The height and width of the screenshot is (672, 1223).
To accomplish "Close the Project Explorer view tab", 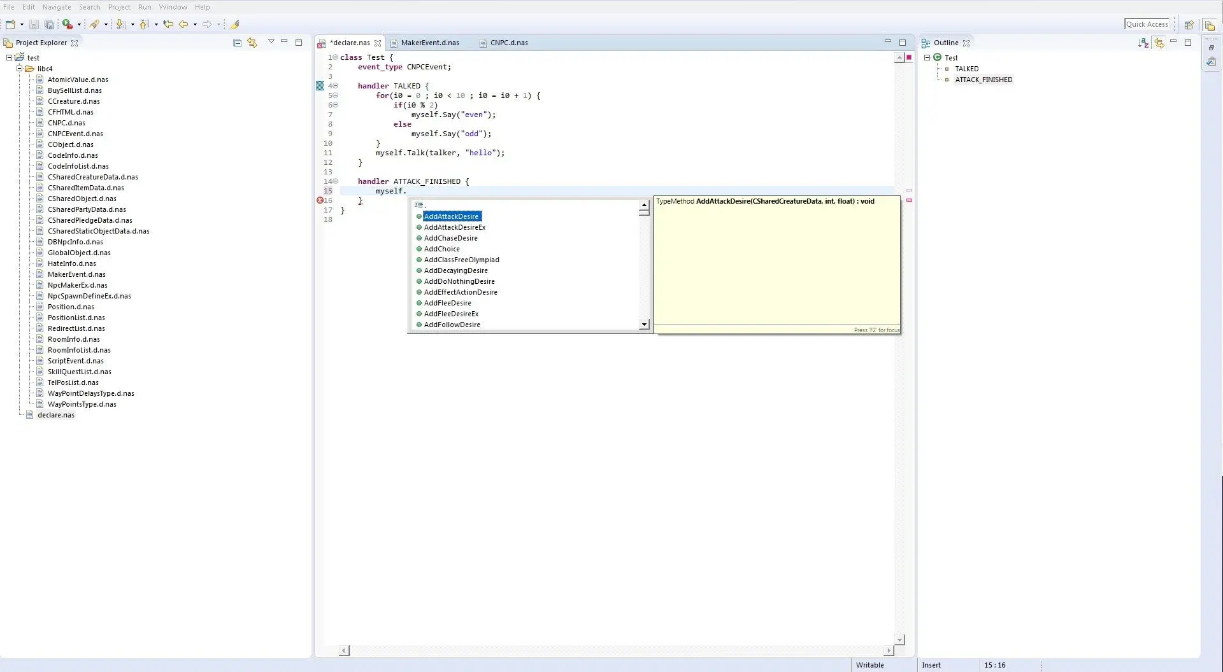I will [x=75, y=43].
